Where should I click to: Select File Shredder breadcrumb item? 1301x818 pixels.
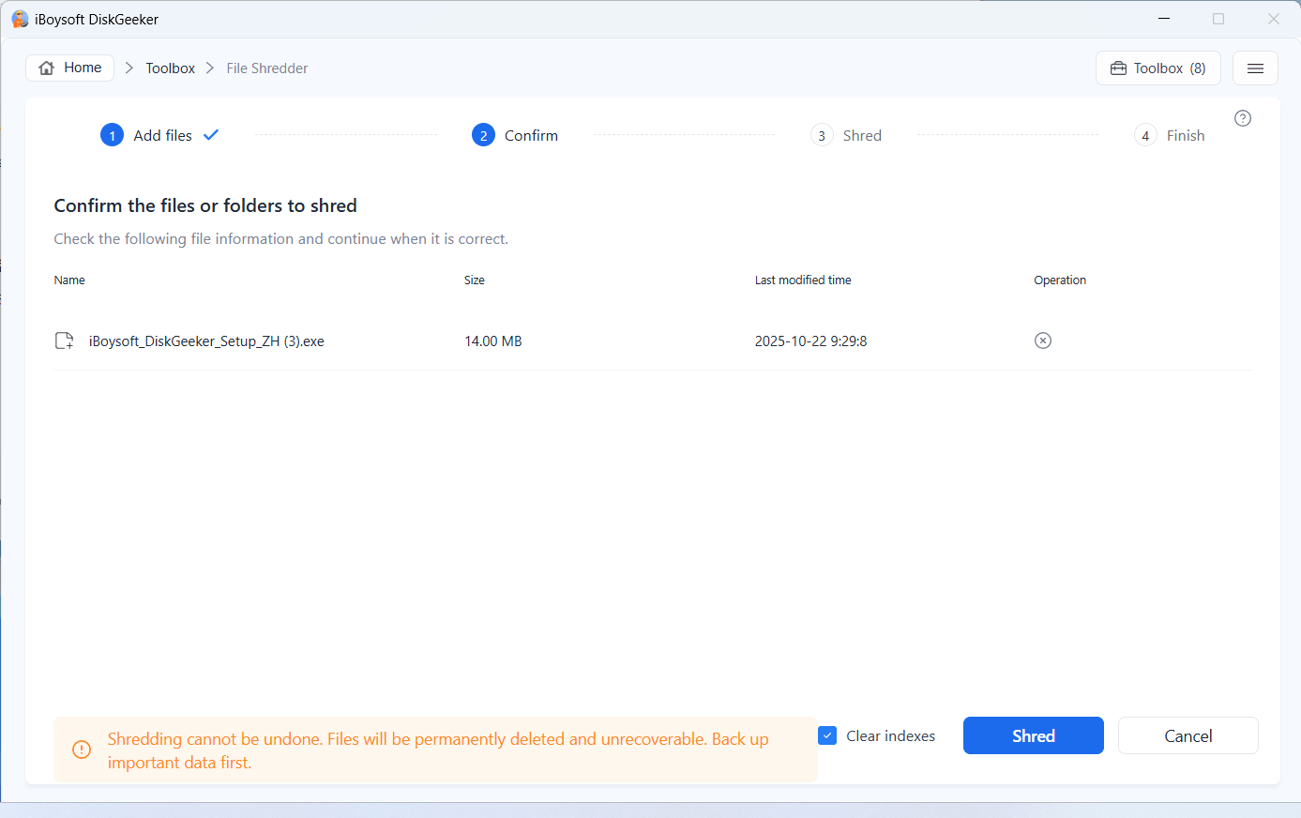coord(267,68)
